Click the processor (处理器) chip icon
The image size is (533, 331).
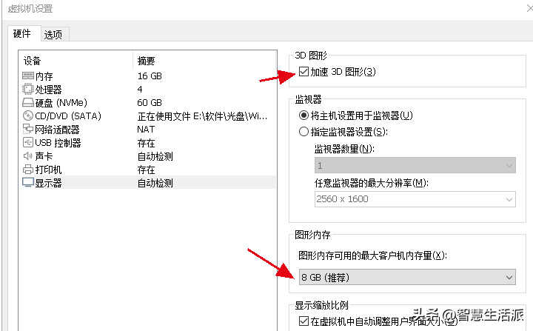(x=28, y=89)
